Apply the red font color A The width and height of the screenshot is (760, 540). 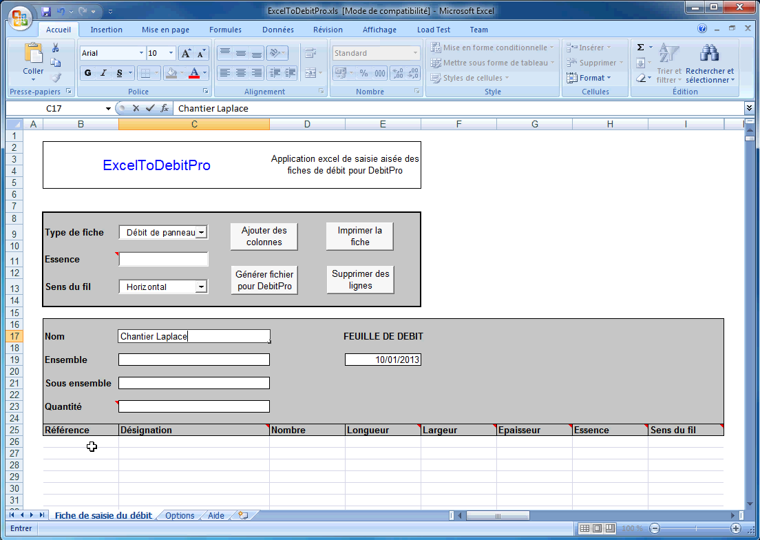(194, 73)
